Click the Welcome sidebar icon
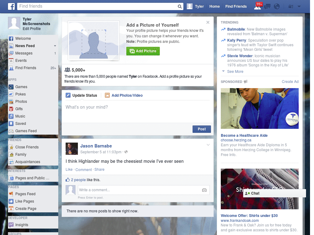This screenshot has height=235, width=314. coord(11,39)
